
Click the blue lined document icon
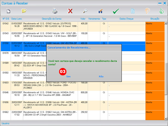pos(133,11)
